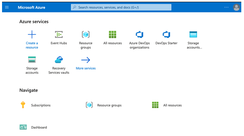
Task: Click Resource groups cube icon under Navigate
Action: coord(89,105)
